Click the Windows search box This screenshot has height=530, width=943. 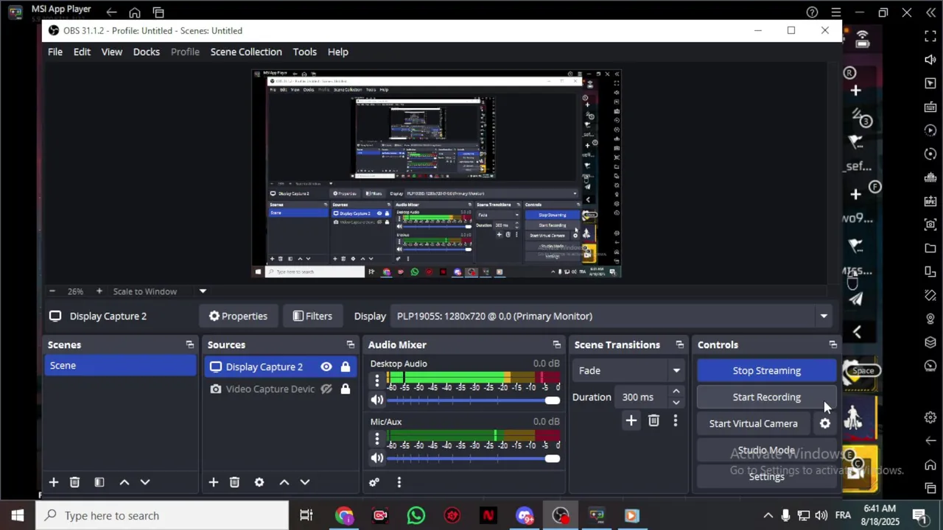[162, 515]
